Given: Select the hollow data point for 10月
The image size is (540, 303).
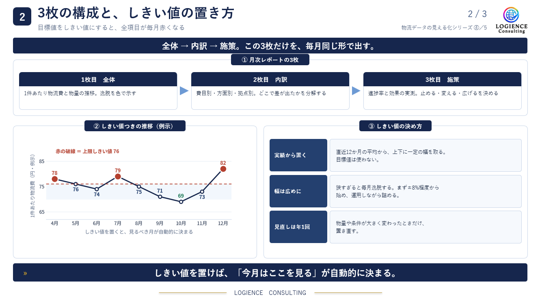Looking at the screenshot, I should click(x=181, y=202).
